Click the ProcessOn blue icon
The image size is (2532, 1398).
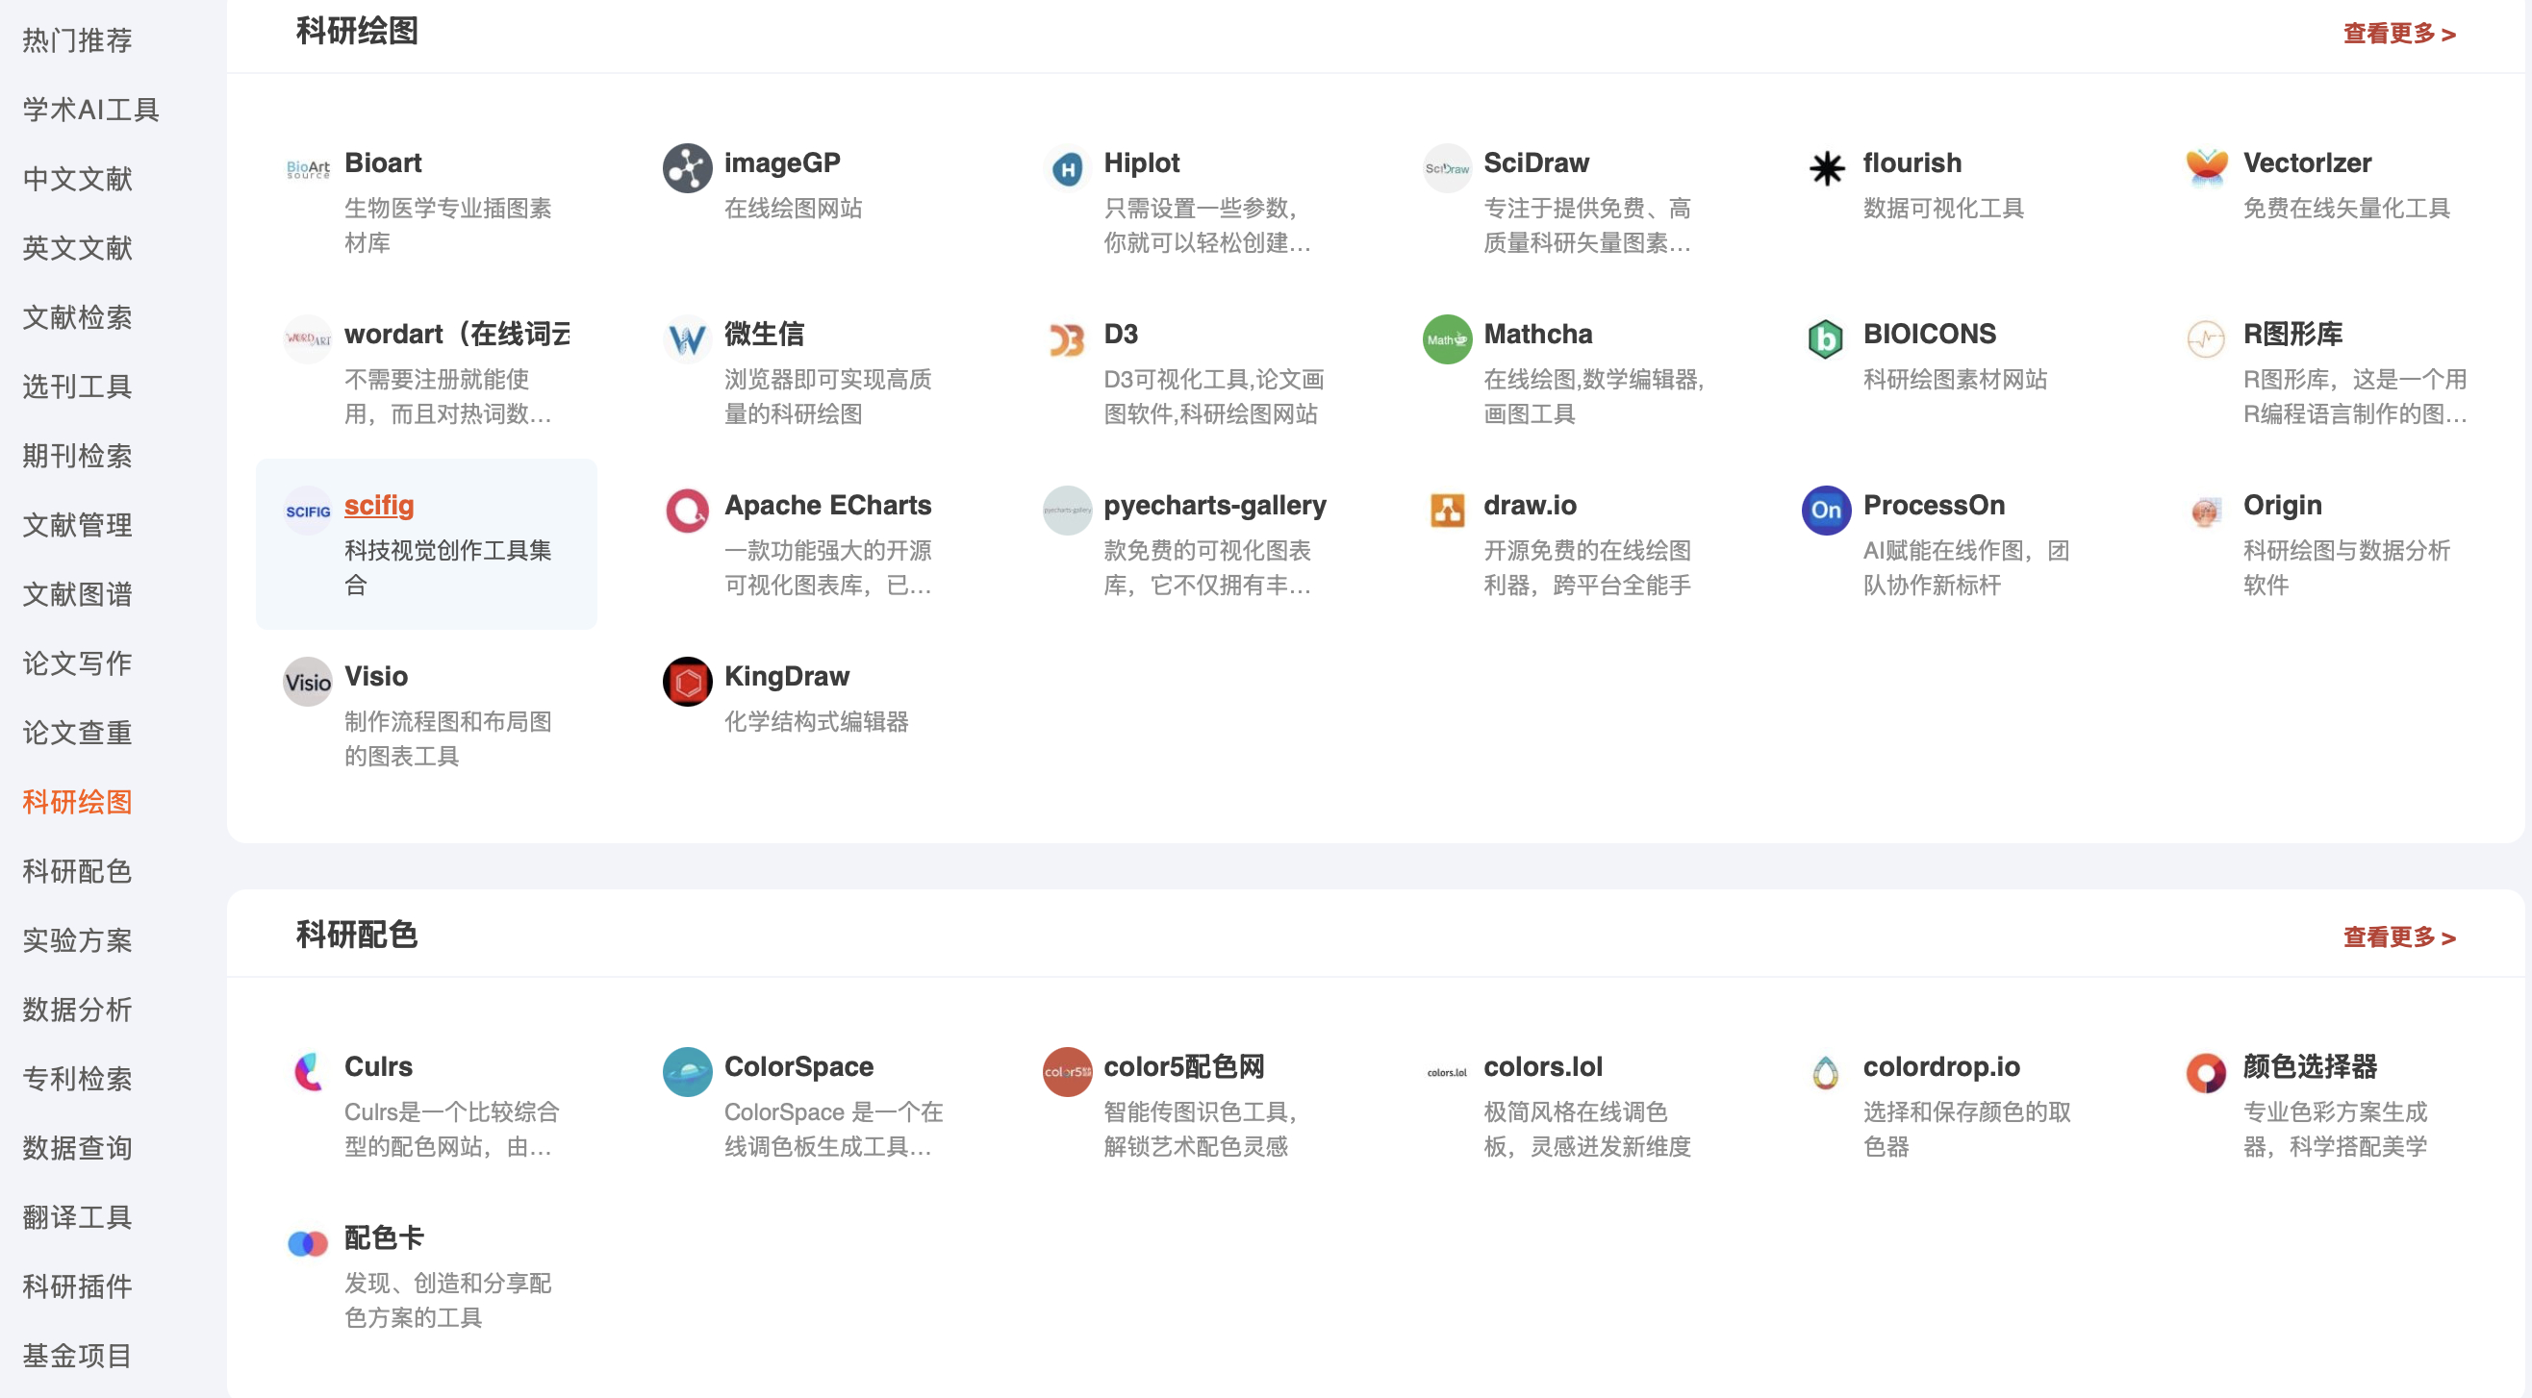pos(1825,510)
